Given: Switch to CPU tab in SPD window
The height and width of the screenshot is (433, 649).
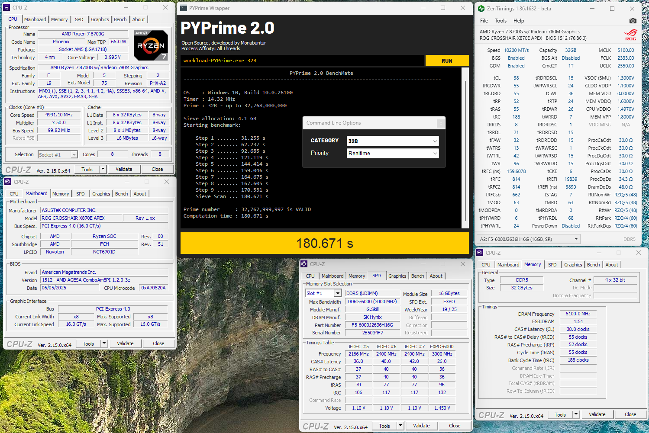Looking at the screenshot, I should tap(310, 276).
